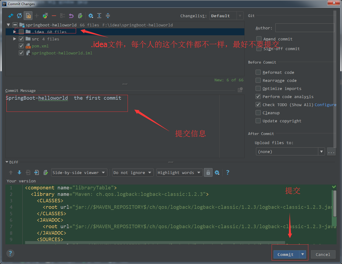Screen dimensions: 342x264
Task: Click the red Remove icon
Action: 54,16
